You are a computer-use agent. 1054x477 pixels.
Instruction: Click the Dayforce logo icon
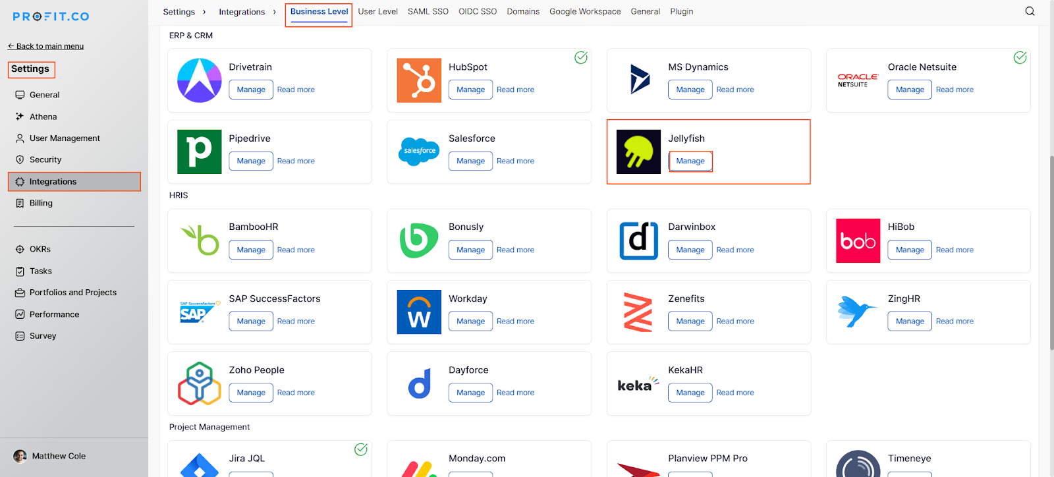tap(420, 383)
